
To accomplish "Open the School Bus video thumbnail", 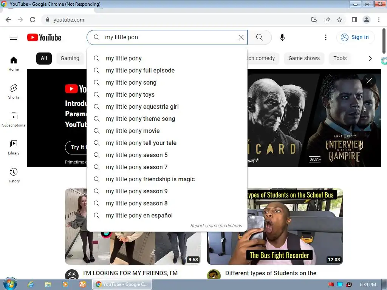I will [295, 227].
